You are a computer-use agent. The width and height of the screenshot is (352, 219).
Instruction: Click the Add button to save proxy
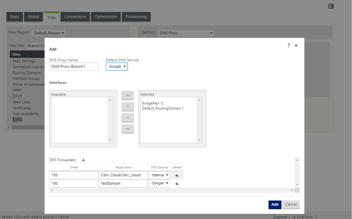coord(275,205)
